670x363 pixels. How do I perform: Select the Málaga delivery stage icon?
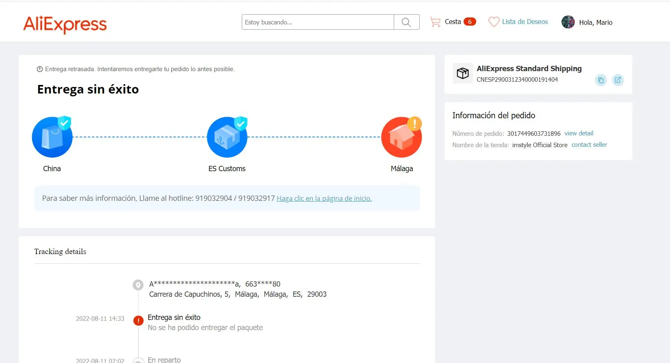tap(401, 137)
